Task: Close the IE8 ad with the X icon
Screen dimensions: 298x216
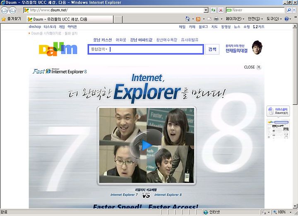Action: pyautogui.click(x=259, y=67)
